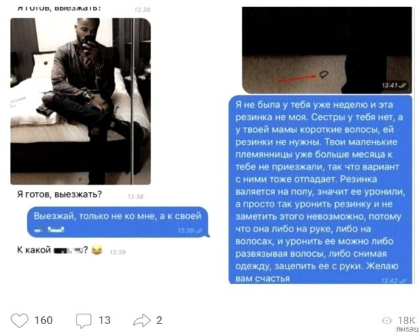The height and width of the screenshot is (332, 419).
Task: Click the eye views icon
Action: (387, 320)
